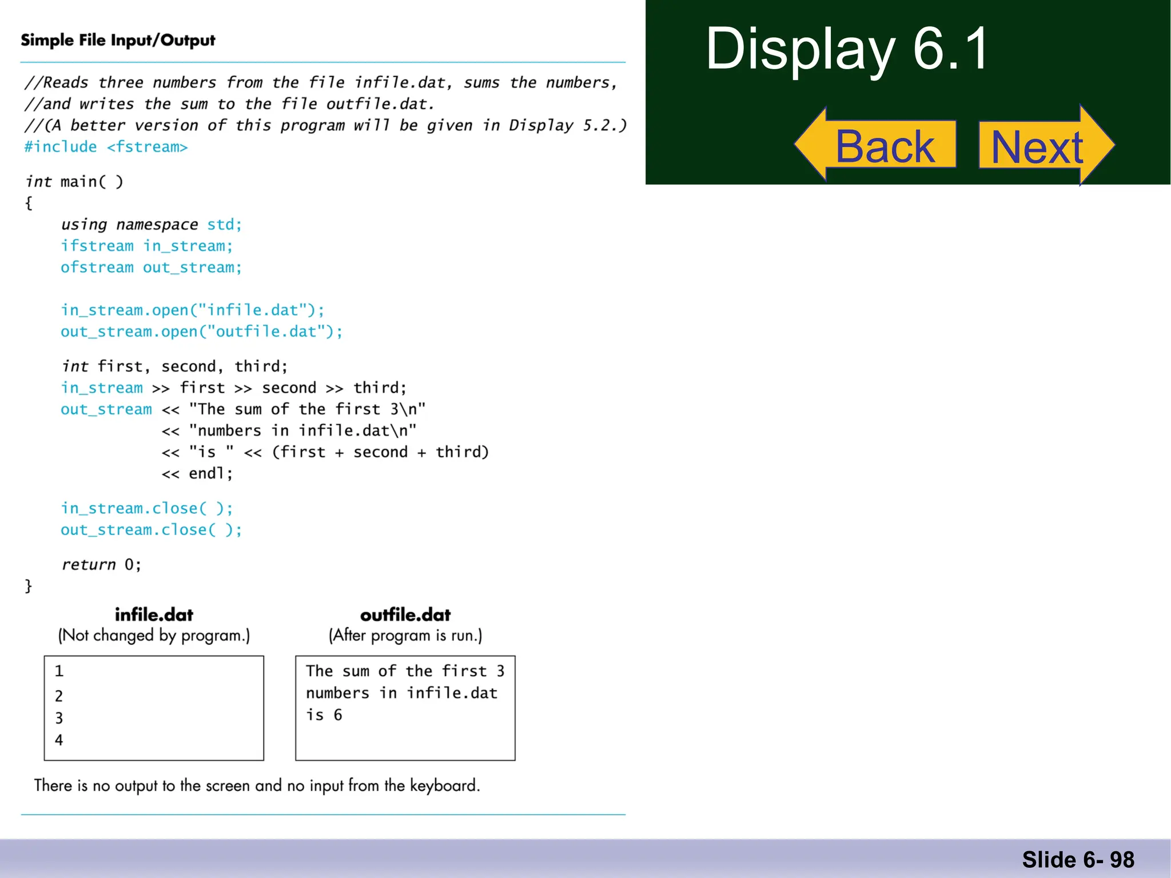
Task: Click the 'Slide 6- 98' footer label
Action: (x=1078, y=860)
